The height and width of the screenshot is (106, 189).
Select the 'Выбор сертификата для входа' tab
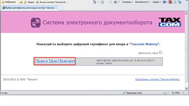click(x=30, y=8)
